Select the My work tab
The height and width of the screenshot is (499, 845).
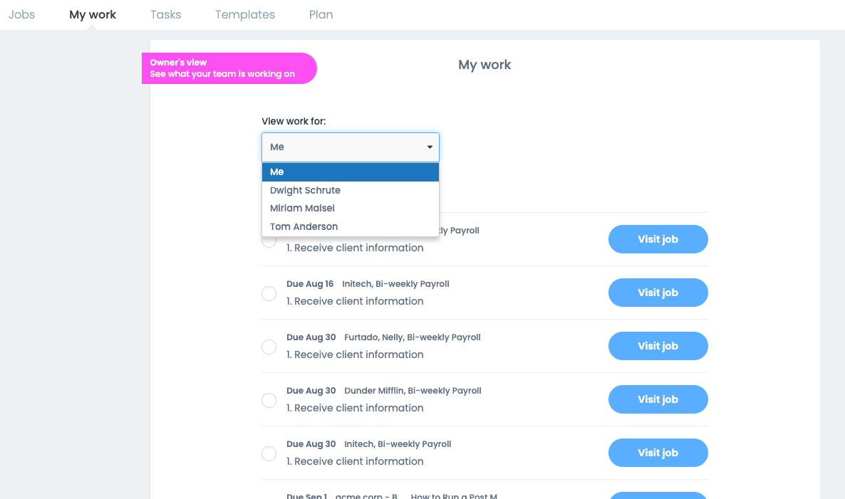(x=93, y=14)
